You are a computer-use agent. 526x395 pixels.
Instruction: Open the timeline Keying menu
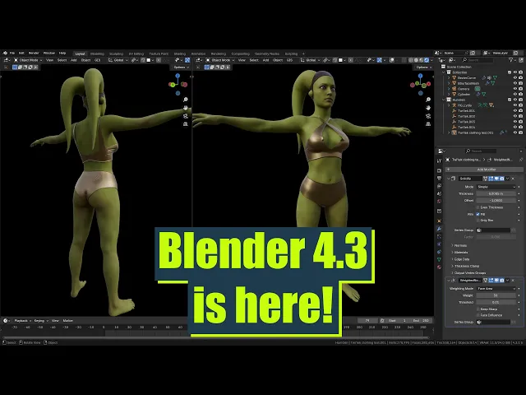click(40, 321)
